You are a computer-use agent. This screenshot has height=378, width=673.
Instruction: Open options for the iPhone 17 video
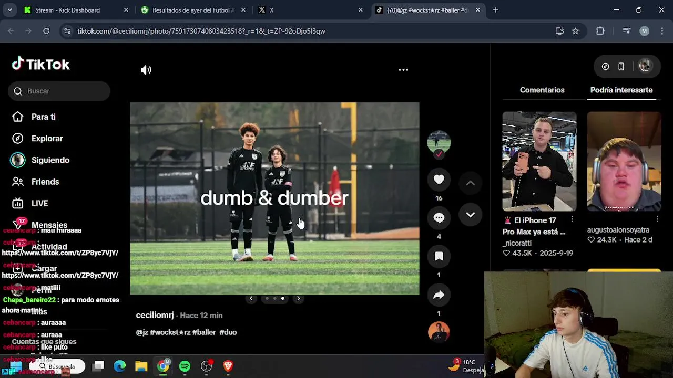click(573, 219)
